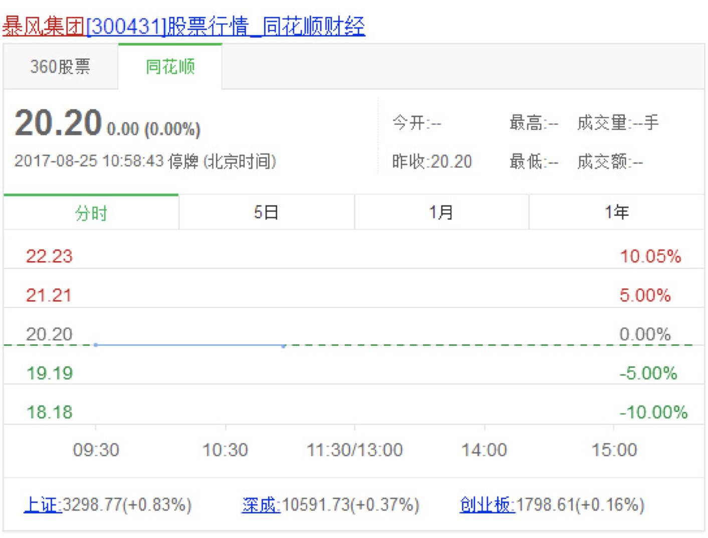Click the 0.00% percentage axis label on chart

click(645, 334)
